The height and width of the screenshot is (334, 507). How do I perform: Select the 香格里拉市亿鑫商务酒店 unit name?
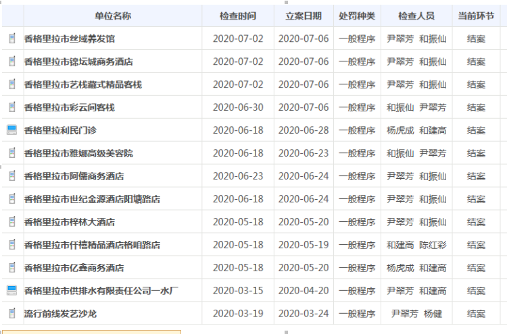click(74, 268)
